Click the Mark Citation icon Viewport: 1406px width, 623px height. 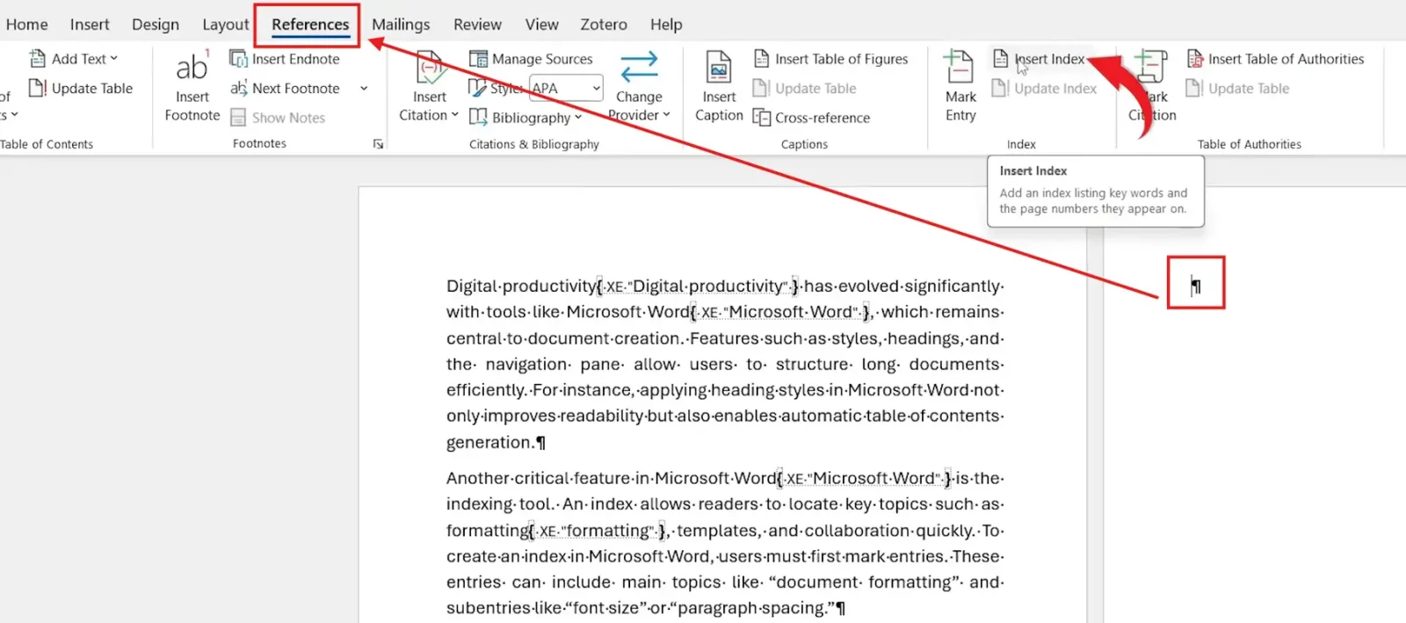tap(1150, 67)
